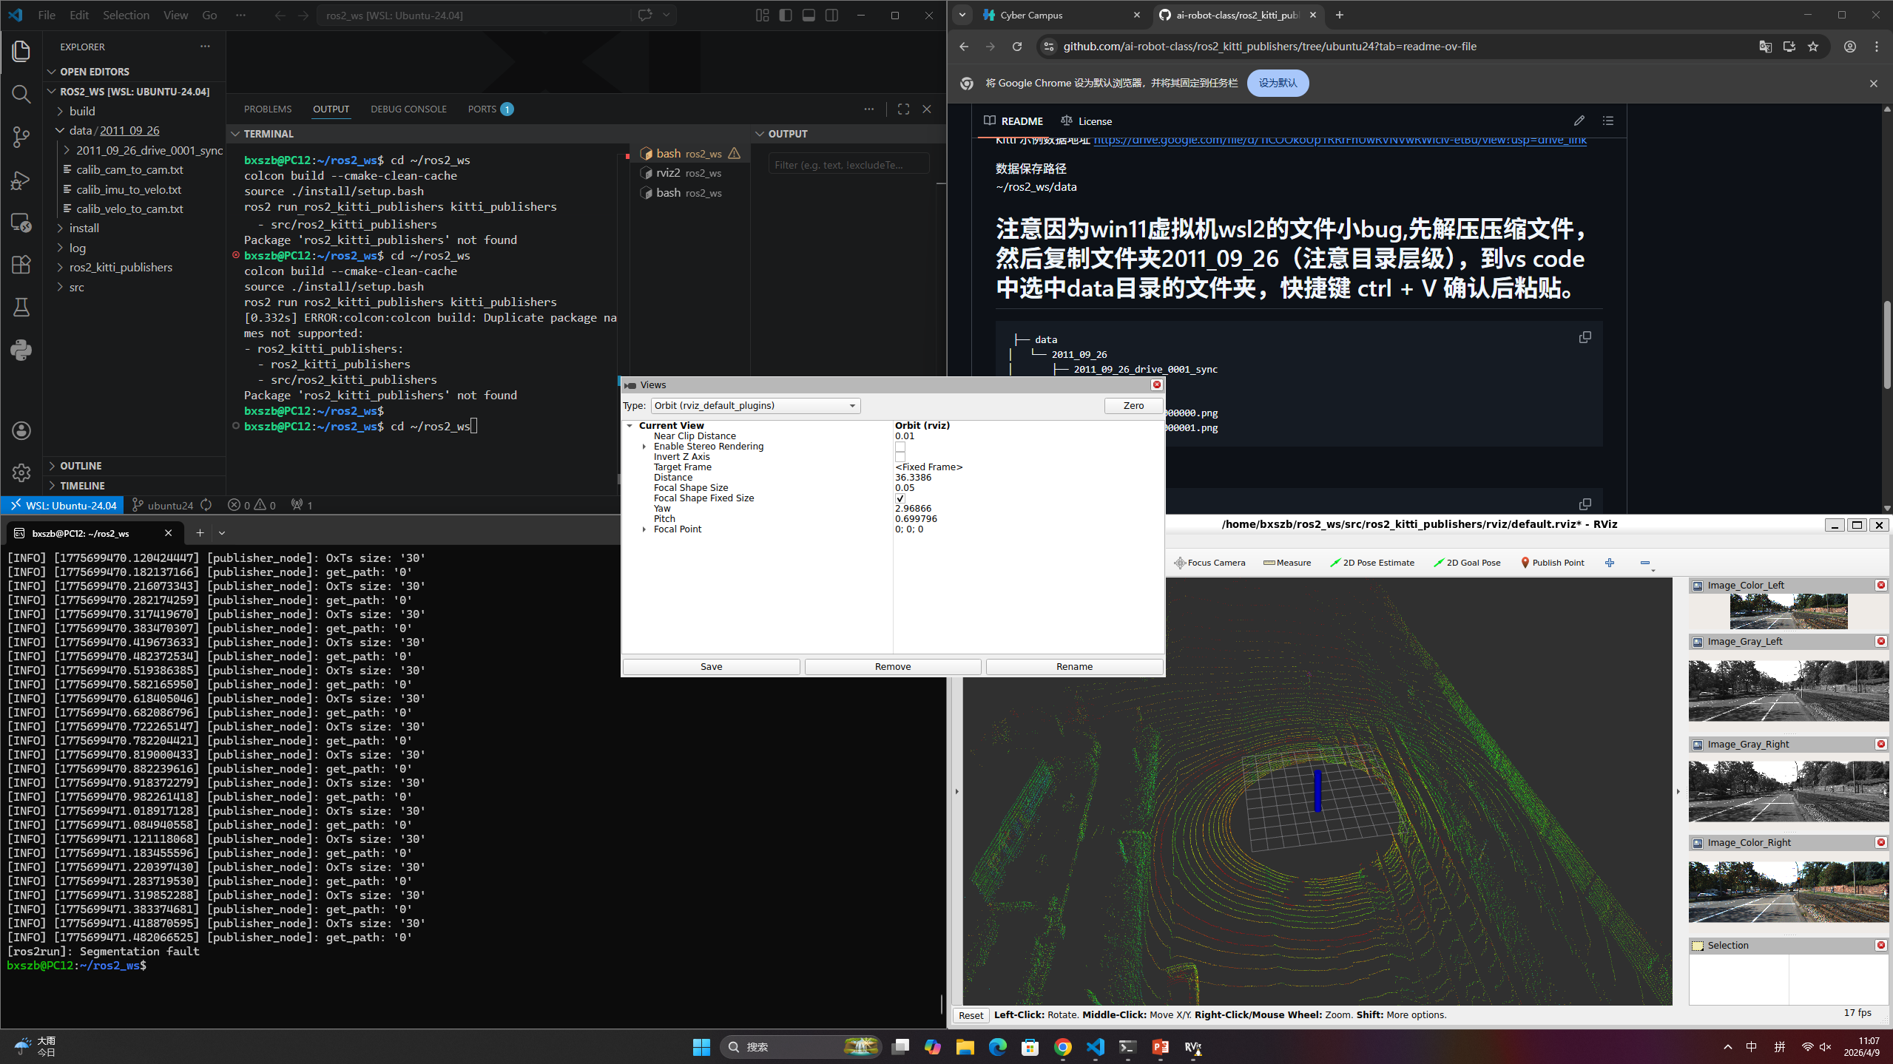Click the RViz remove tool minus icon

[1645, 563]
